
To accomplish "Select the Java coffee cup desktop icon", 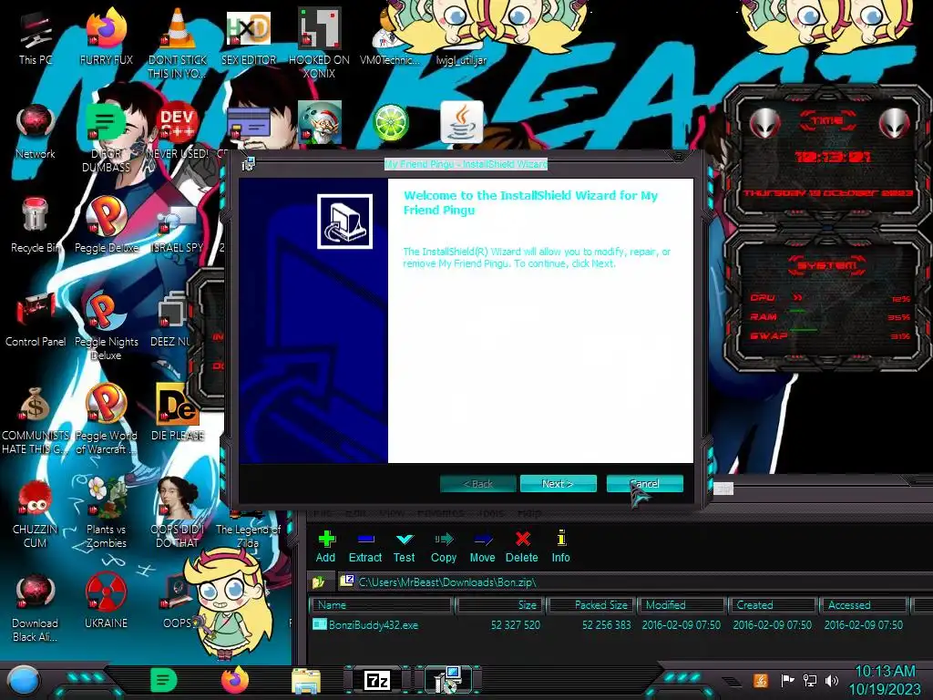I will tap(462, 123).
